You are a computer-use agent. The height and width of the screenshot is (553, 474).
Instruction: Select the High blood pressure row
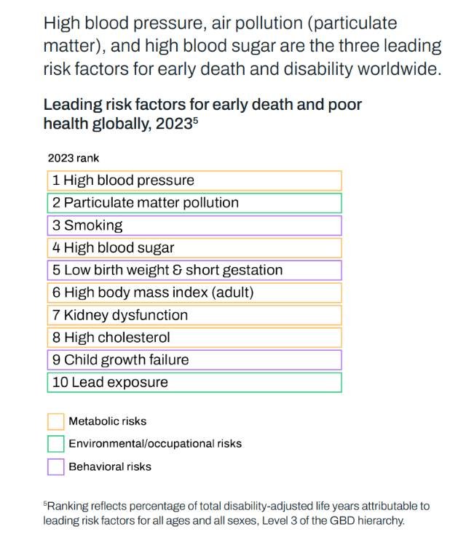pos(194,180)
